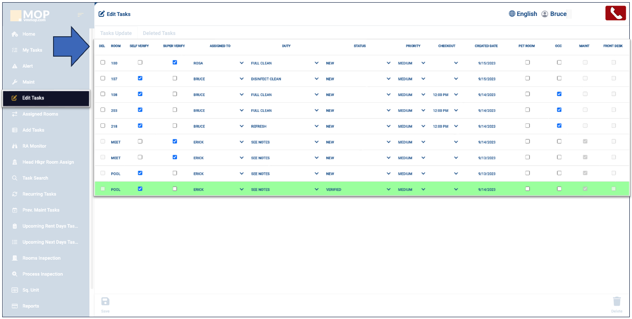Open Add Tasks in the sidebar

pos(33,130)
